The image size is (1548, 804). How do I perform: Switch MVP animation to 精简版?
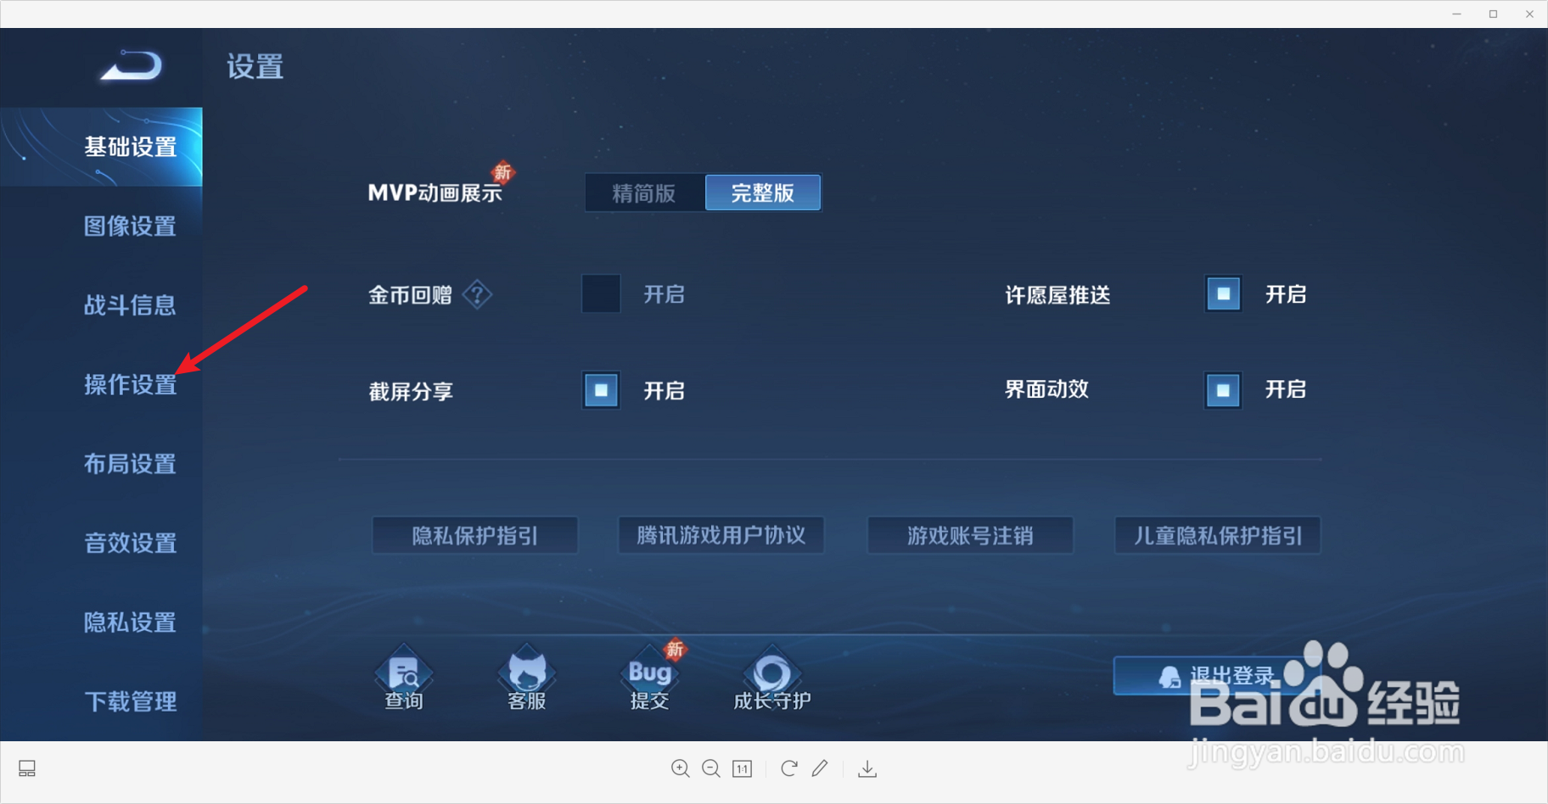[x=642, y=193]
